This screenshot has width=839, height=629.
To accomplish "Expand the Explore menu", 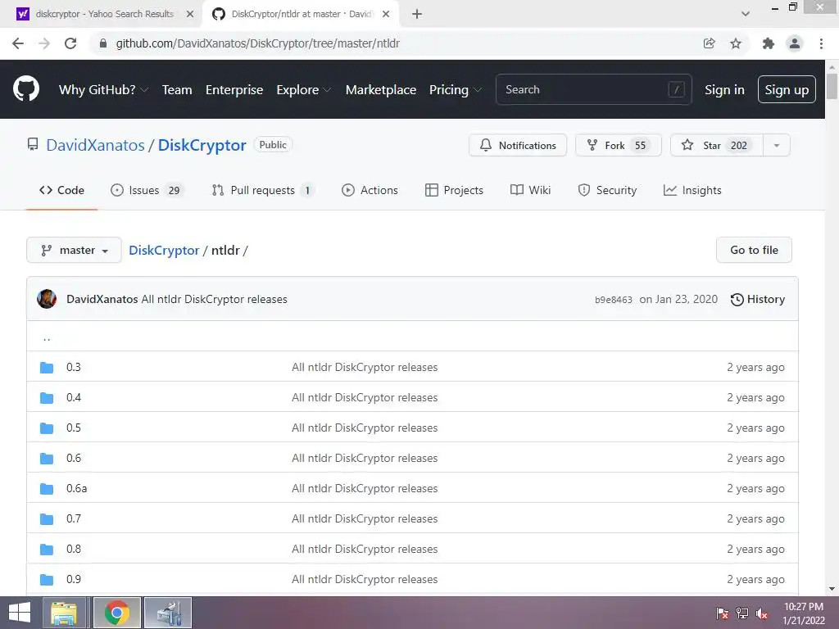I will tap(303, 90).
